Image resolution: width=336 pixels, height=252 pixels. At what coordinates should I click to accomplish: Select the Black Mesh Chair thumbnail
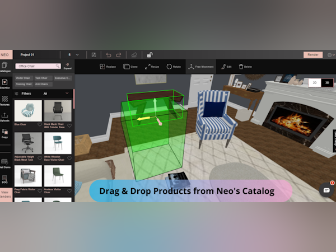point(58,111)
